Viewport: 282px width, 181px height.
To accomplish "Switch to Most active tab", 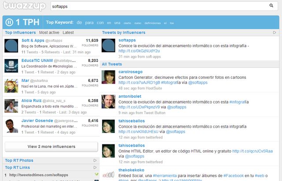I will tap(49, 33).
